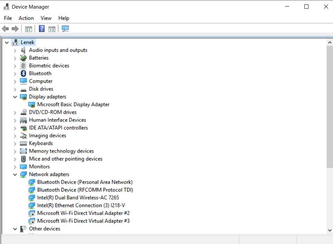
Task: Click the Back arrow toolbar icon
Action: click(5, 29)
